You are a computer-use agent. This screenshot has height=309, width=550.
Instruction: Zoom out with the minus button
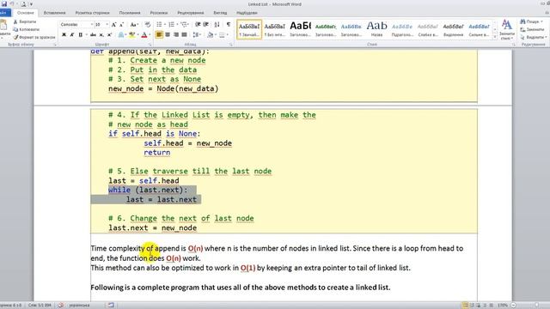click(514, 306)
